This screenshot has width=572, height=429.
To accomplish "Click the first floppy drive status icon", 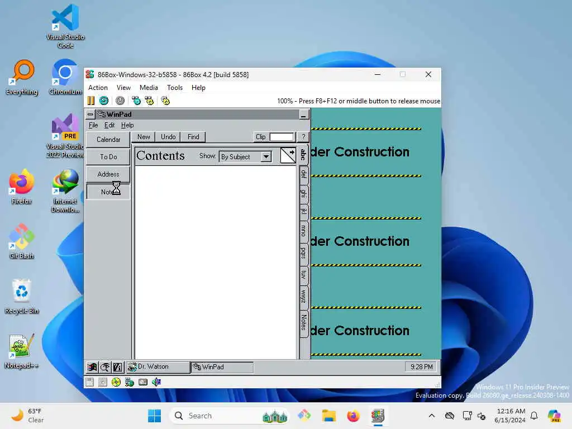I will coord(89,382).
